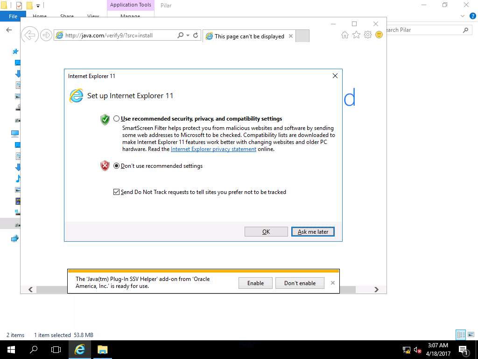Click the Internet Explorer back arrow button
This screenshot has height=359, width=478.
pos(30,35)
